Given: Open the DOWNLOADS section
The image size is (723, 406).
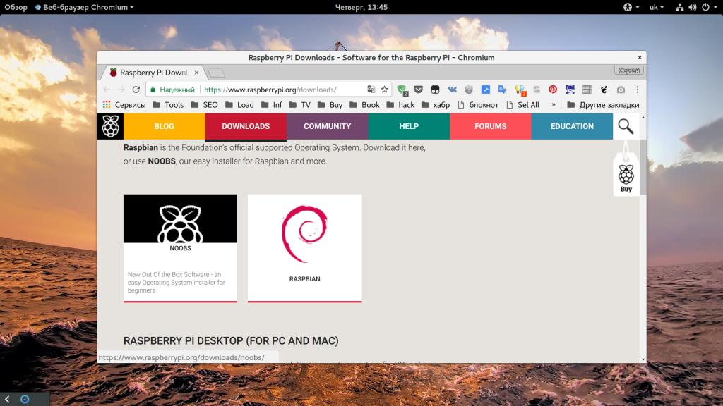Looking at the screenshot, I should [246, 126].
